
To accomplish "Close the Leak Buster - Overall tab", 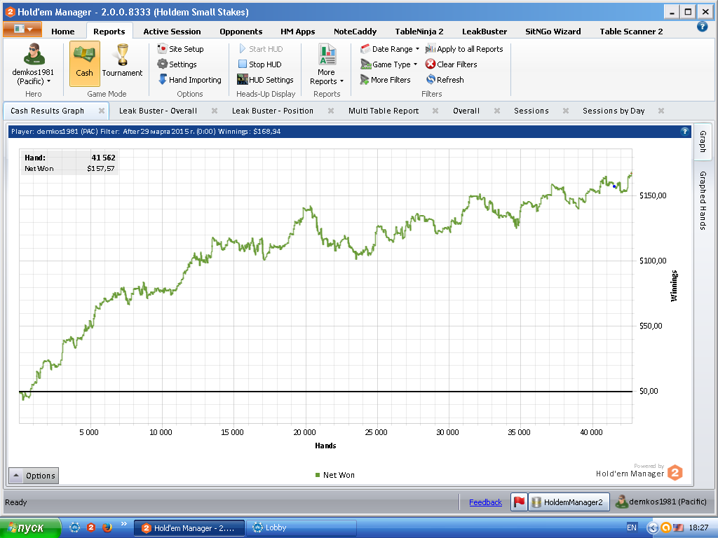I will pos(215,111).
